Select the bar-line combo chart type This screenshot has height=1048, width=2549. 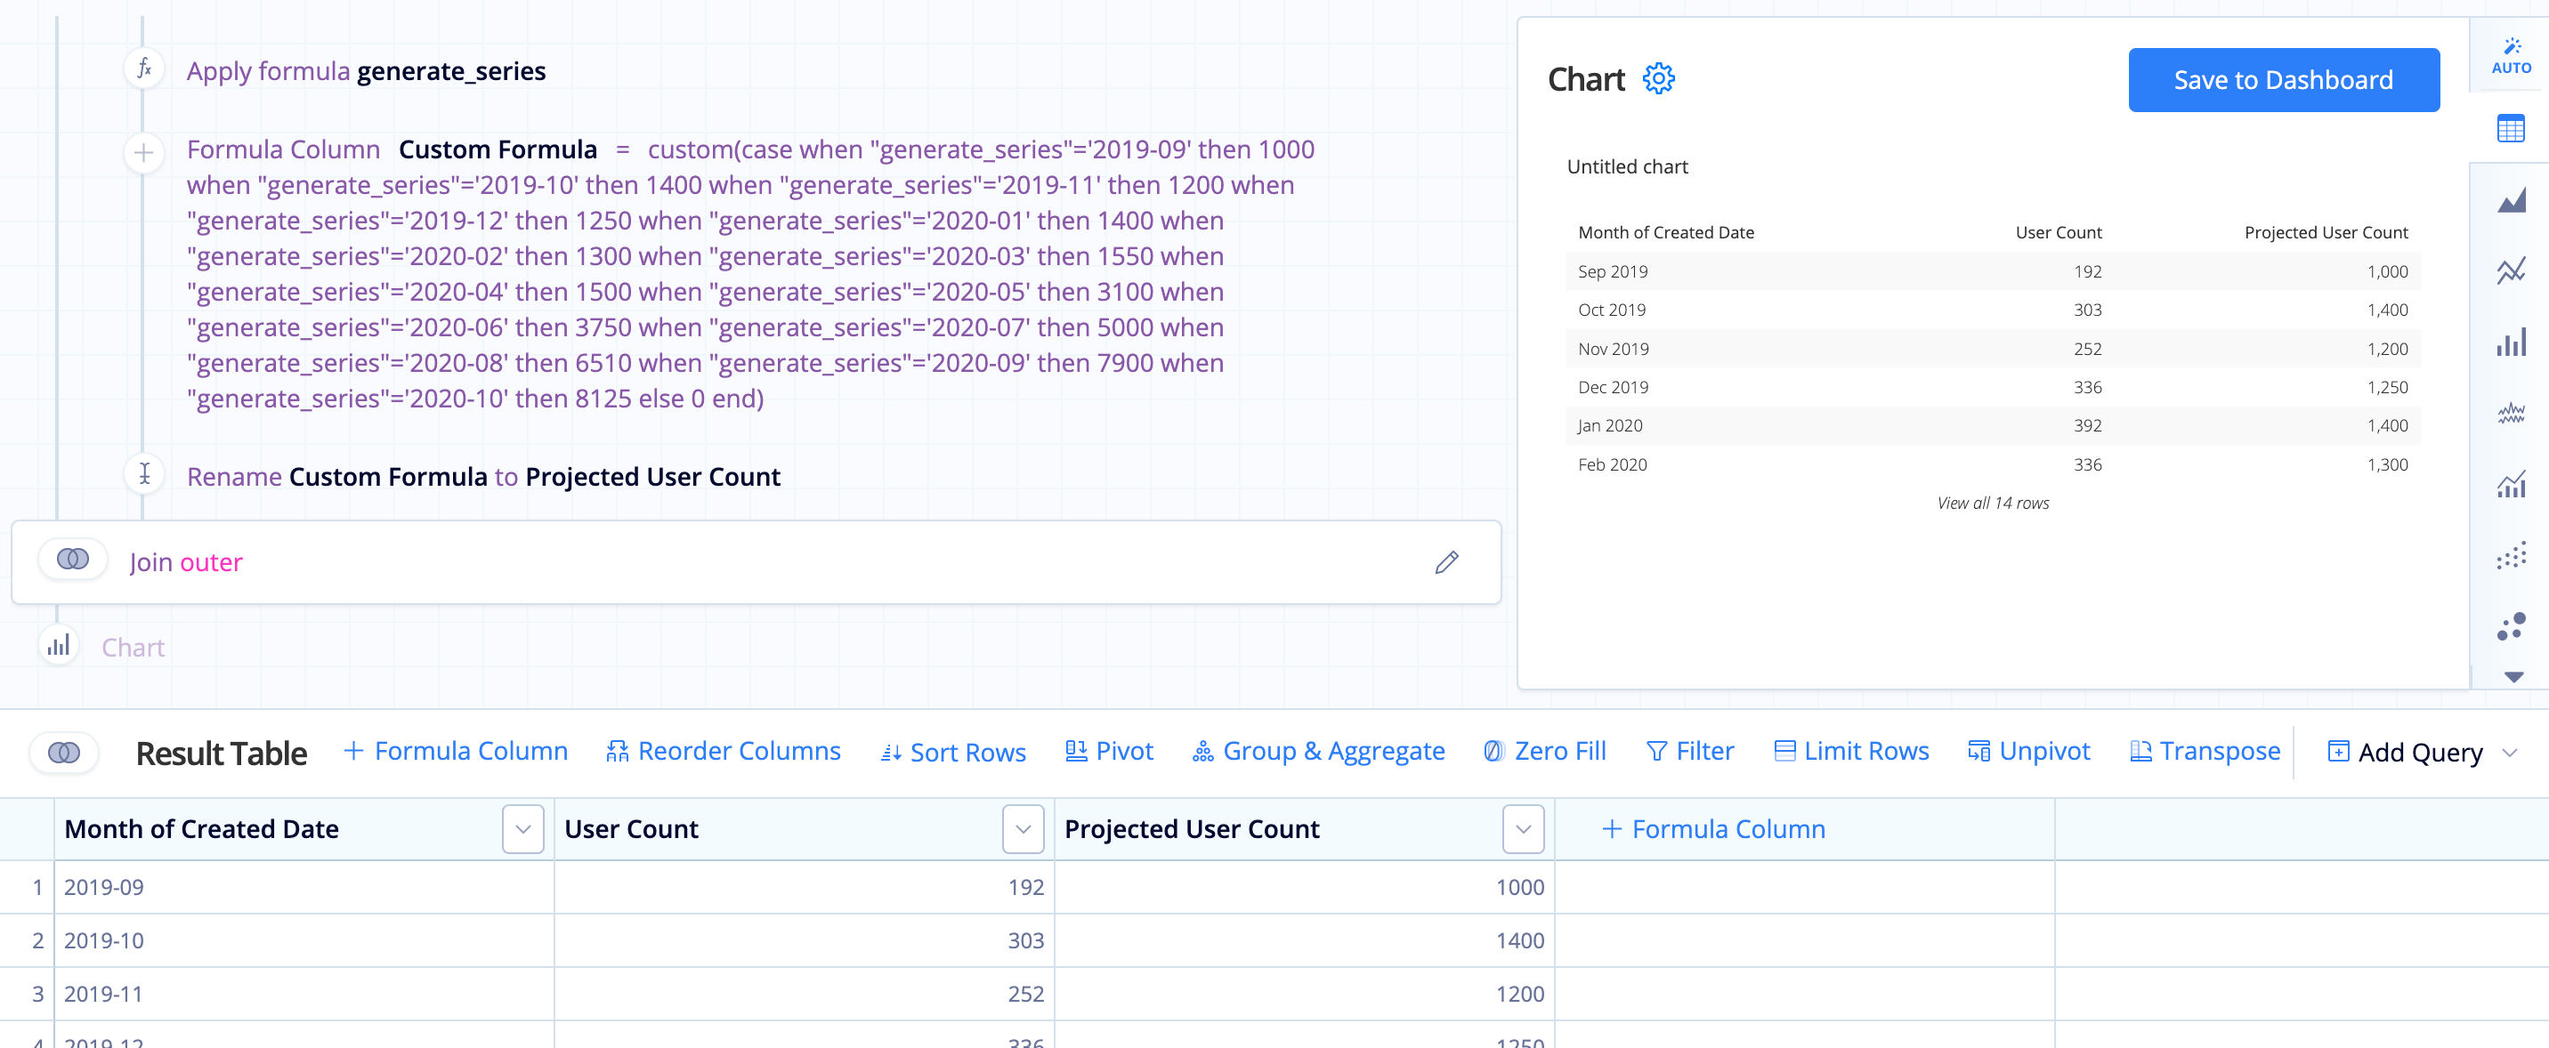[x=2511, y=485]
